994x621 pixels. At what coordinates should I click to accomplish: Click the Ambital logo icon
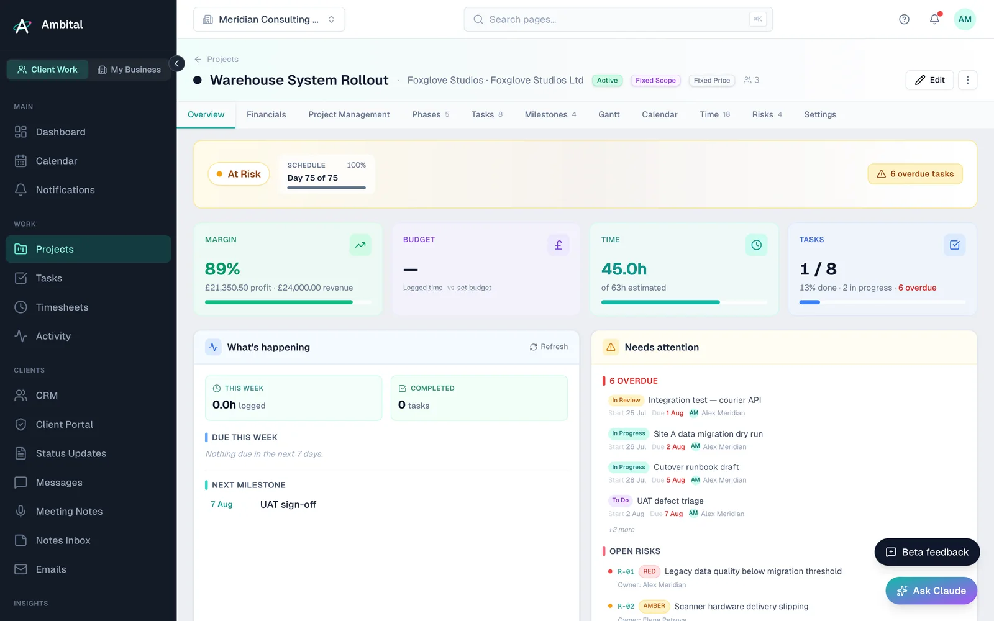pos(22,25)
